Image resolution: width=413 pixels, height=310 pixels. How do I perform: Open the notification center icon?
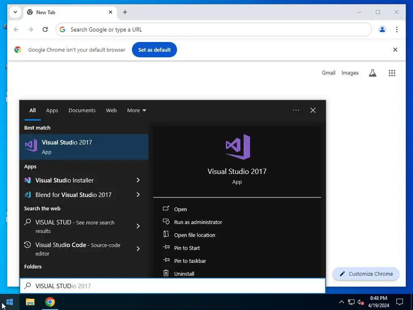[x=400, y=302]
